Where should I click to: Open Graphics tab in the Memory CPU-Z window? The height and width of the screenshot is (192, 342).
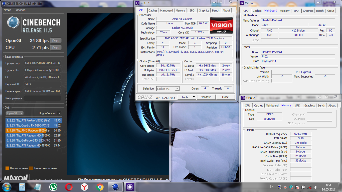[310, 105]
